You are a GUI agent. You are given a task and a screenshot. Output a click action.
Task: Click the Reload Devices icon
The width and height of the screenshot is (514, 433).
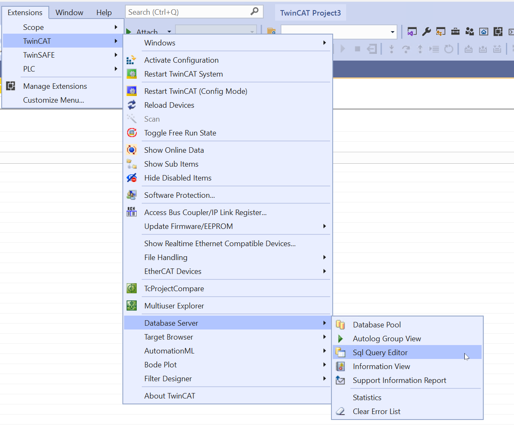pos(132,105)
